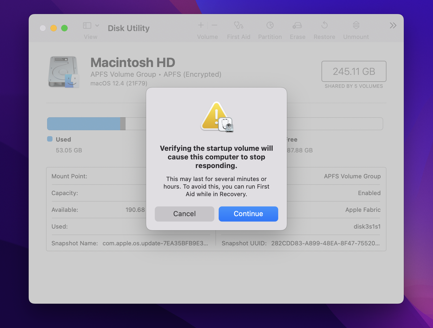Click Continue in the First Aid dialog
The width and height of the screenshot is (433, 328).
[x=248, y=214]
